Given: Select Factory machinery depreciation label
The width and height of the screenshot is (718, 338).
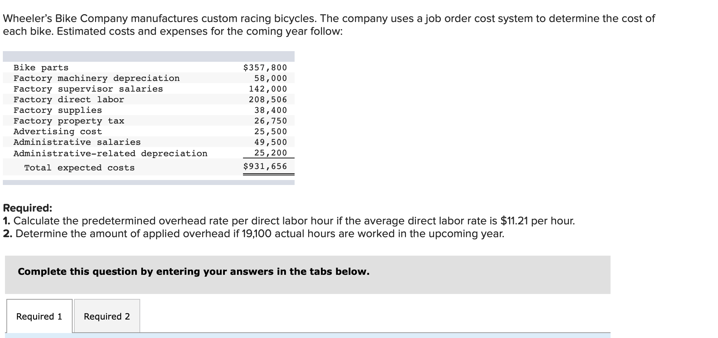Looking at the screenshot, I should [96, 78].
